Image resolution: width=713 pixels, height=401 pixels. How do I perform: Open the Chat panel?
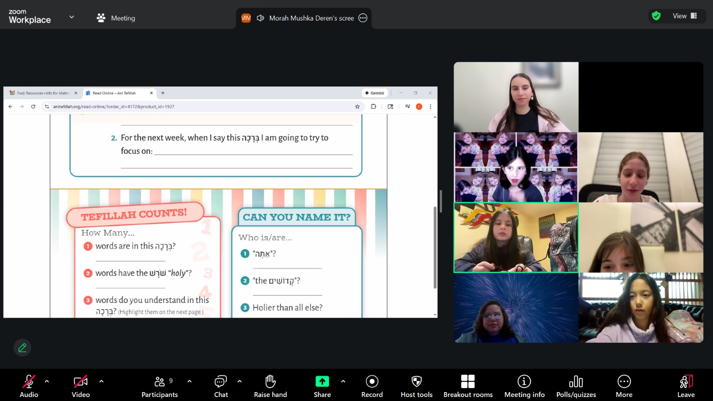click(221, 386)
